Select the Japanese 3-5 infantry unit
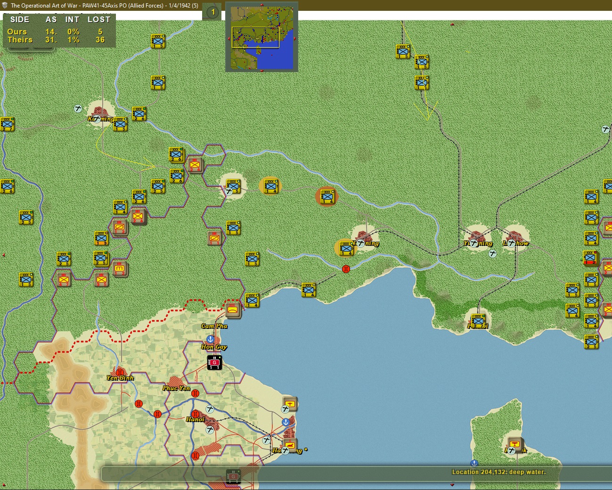 click(101, 279)
